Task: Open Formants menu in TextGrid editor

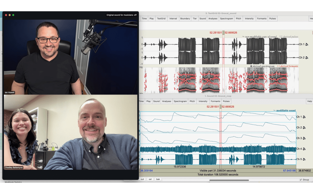Action: point(261,19)
